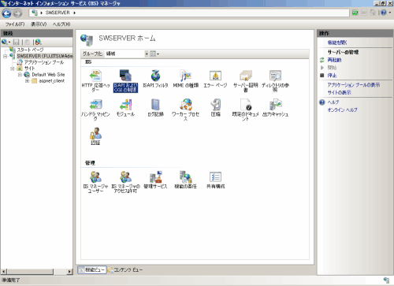Select Default Web Site in the tree
The image size is (394, 286).
pyautogui.click(x=48, y=75)
